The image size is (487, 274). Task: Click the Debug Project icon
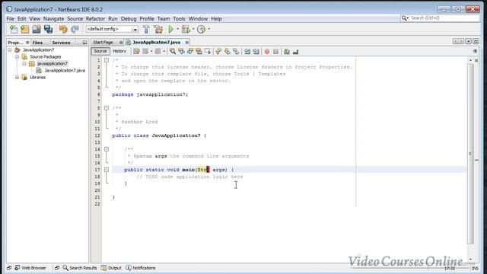tap(186, 29)
